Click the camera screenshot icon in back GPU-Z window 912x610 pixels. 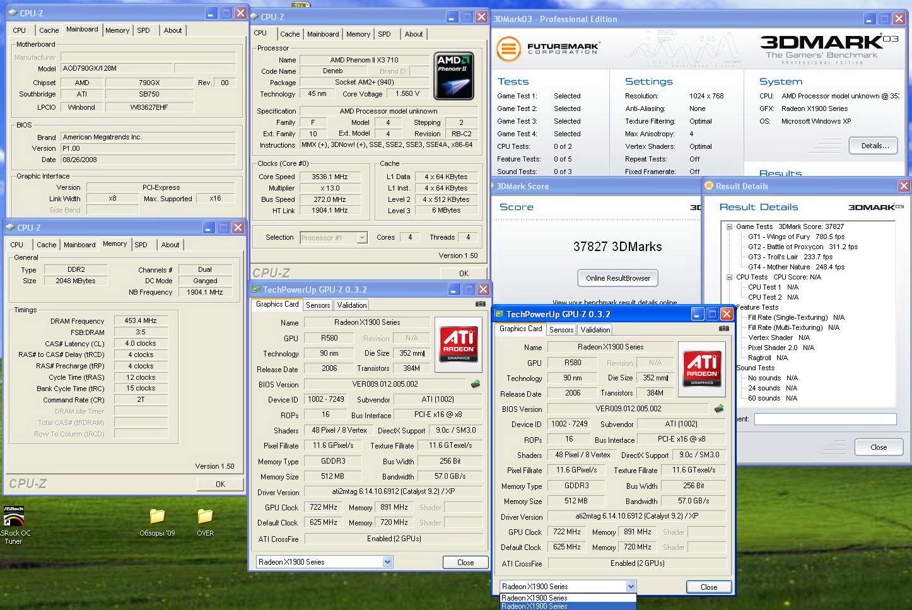click(481, 304)
